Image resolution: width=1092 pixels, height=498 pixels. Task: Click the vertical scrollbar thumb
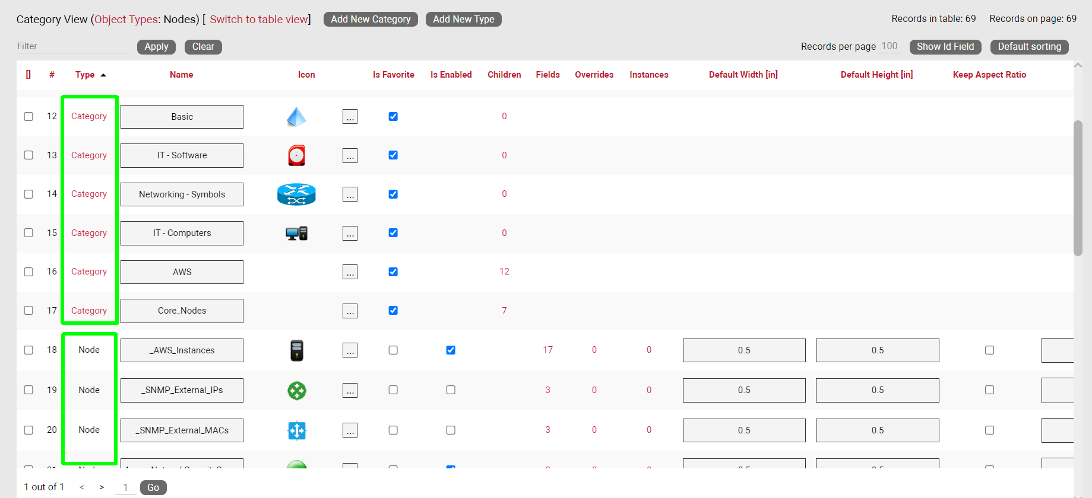(1078, 188)
